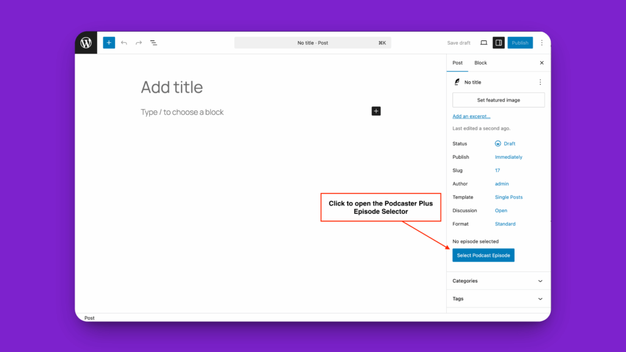Click the Add title field
This screenshot has width=626, height=352.
172,87
